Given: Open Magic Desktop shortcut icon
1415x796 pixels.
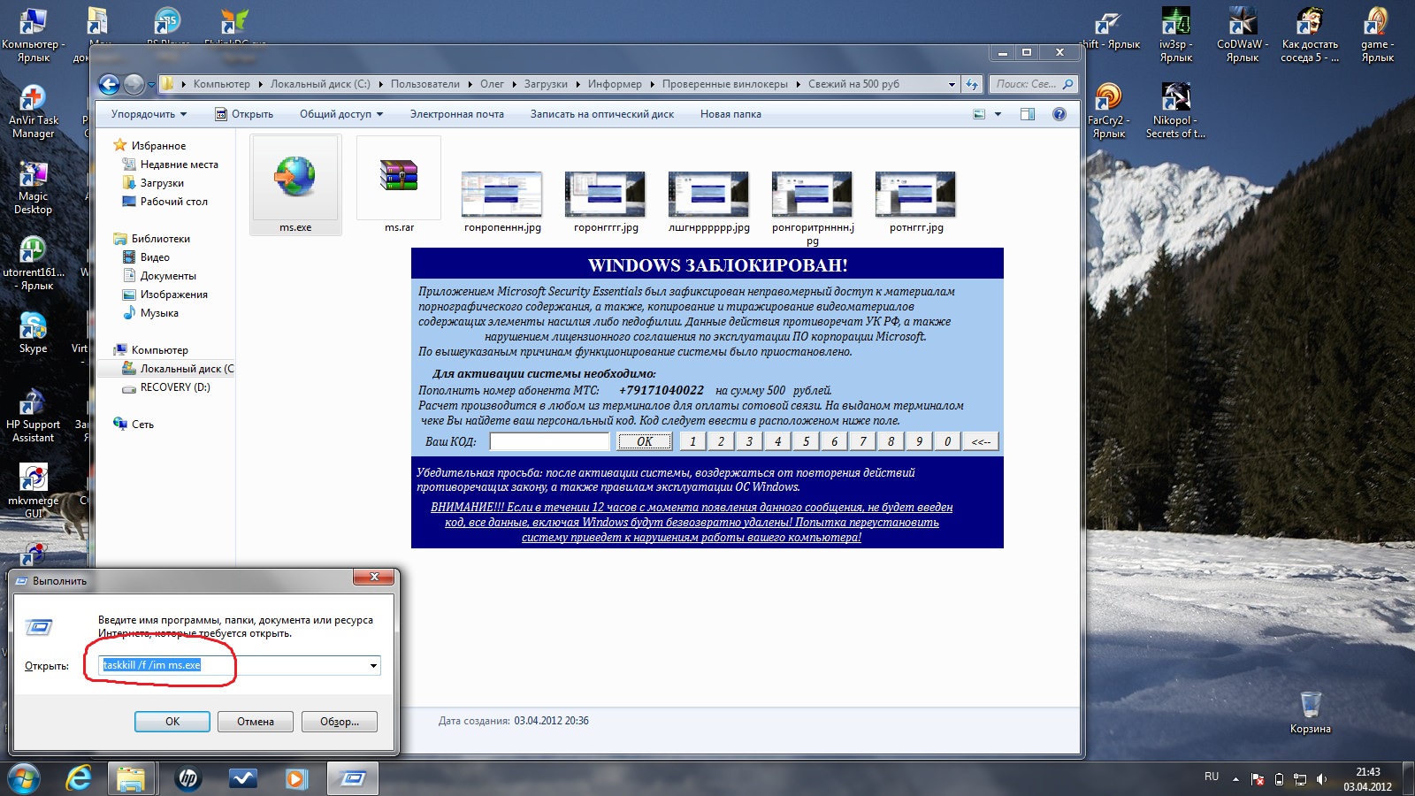Looking at the screenshot, I should tap(33, 188).
